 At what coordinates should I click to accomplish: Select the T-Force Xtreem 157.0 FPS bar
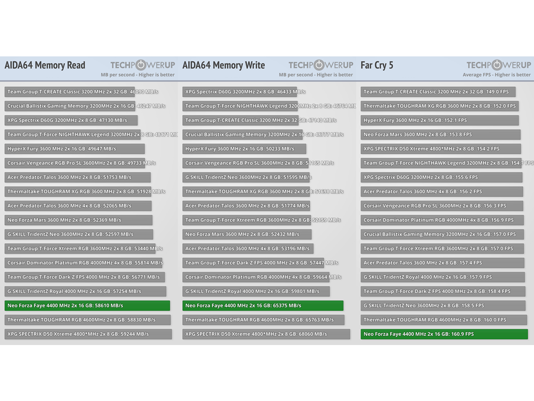click(x=442, y=249)
